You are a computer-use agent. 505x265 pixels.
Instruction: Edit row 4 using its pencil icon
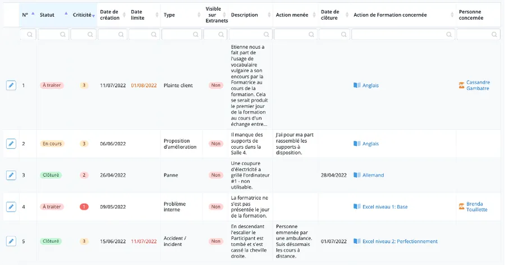coord(11,207)
